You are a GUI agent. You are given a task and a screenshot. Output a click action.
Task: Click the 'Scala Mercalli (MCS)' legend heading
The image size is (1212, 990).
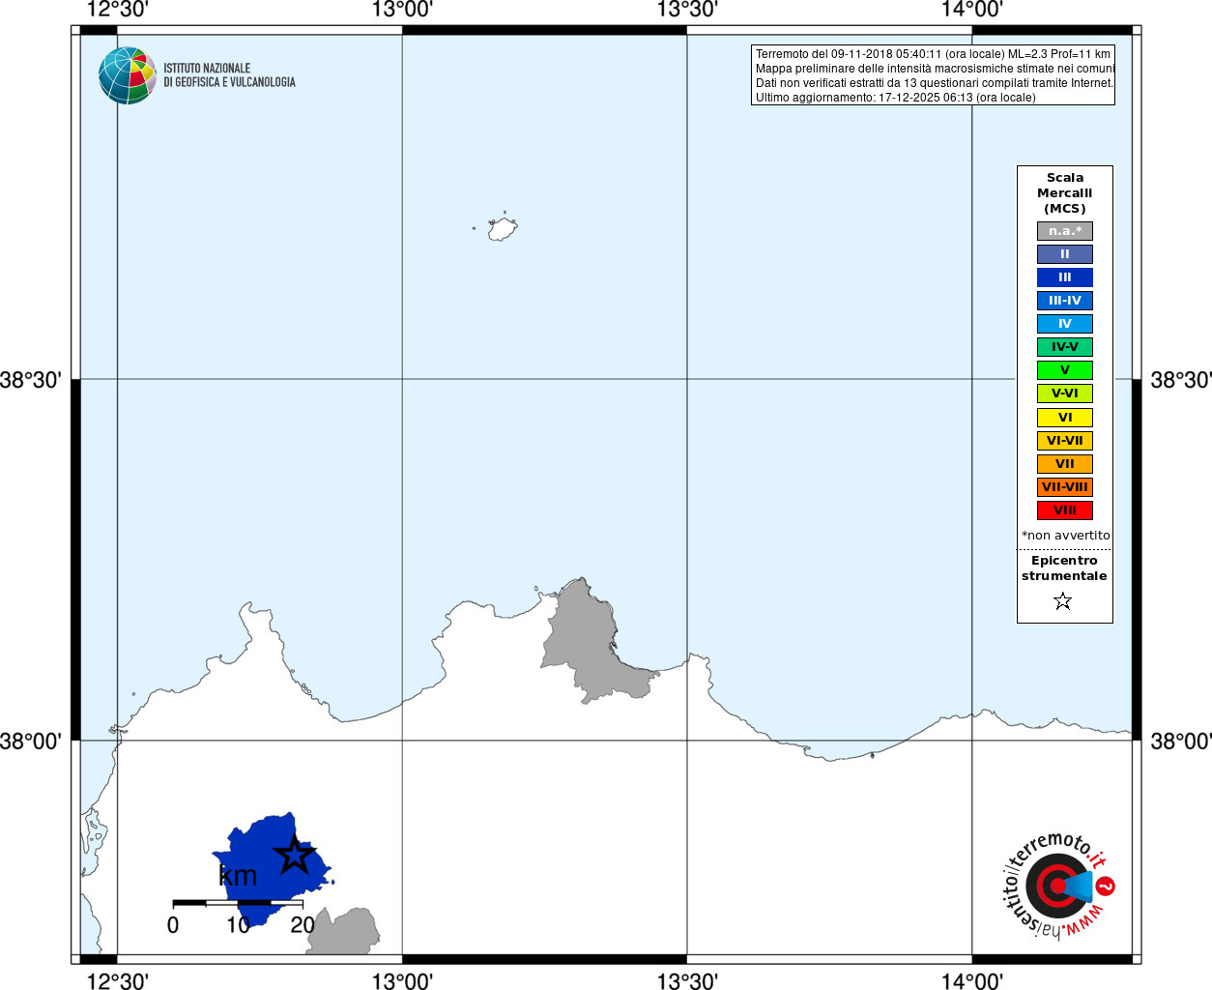(1065, 193)
